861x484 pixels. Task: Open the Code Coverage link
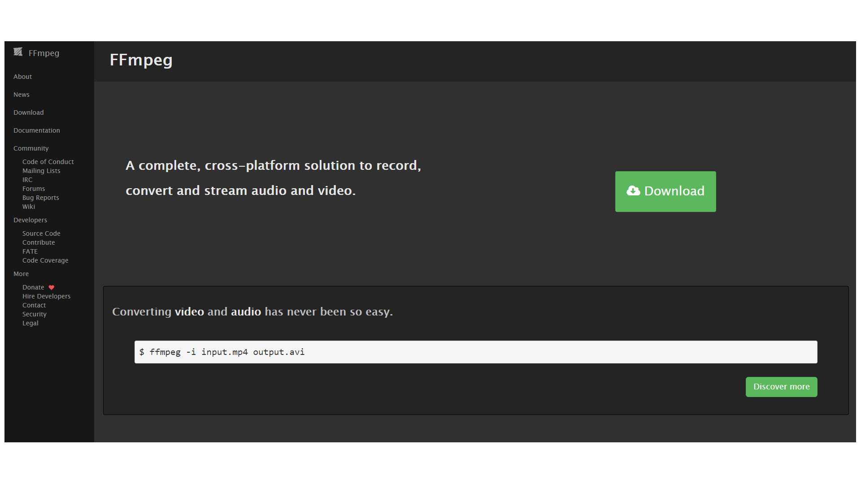[x=45, y=260]
